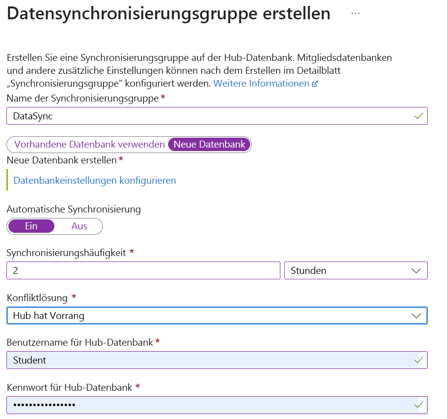Expand the Hub hat Vorrang selection list
447x419 pixels.
pos(217,315)
